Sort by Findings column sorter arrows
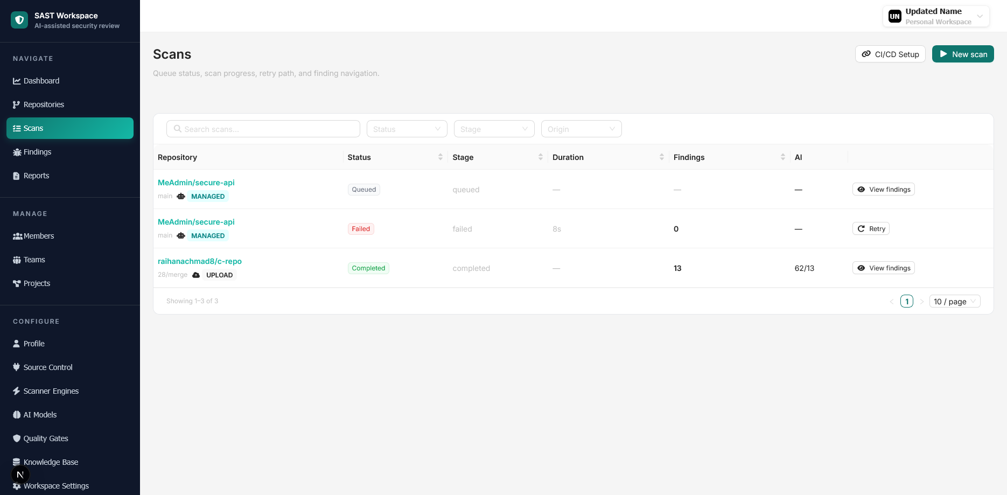 783,157
